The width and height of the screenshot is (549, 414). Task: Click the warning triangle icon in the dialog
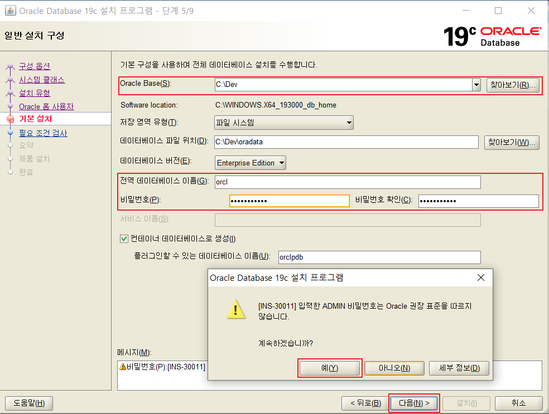[x=235, y=309]
